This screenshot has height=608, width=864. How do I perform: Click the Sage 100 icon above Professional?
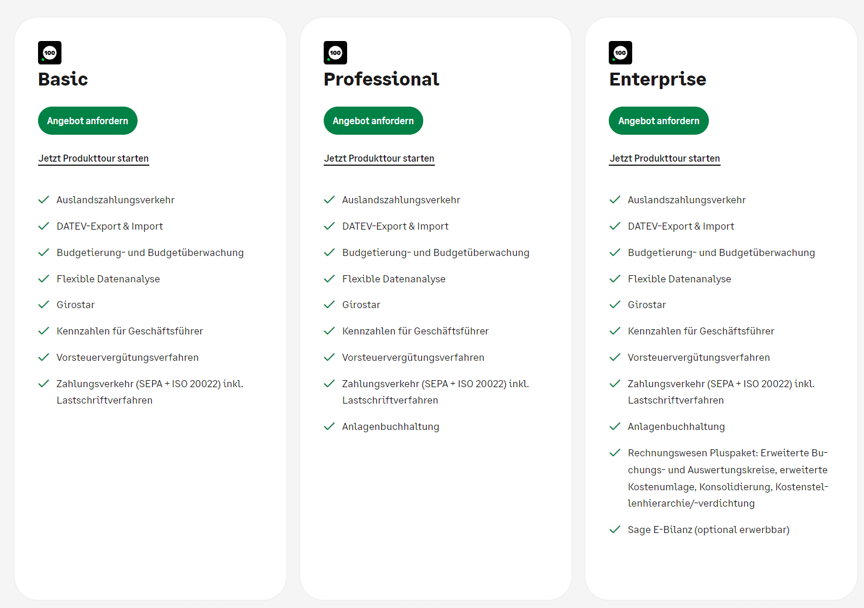(335, 53)
